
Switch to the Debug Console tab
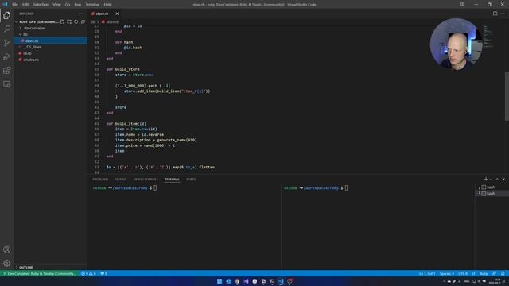[146, 180]
